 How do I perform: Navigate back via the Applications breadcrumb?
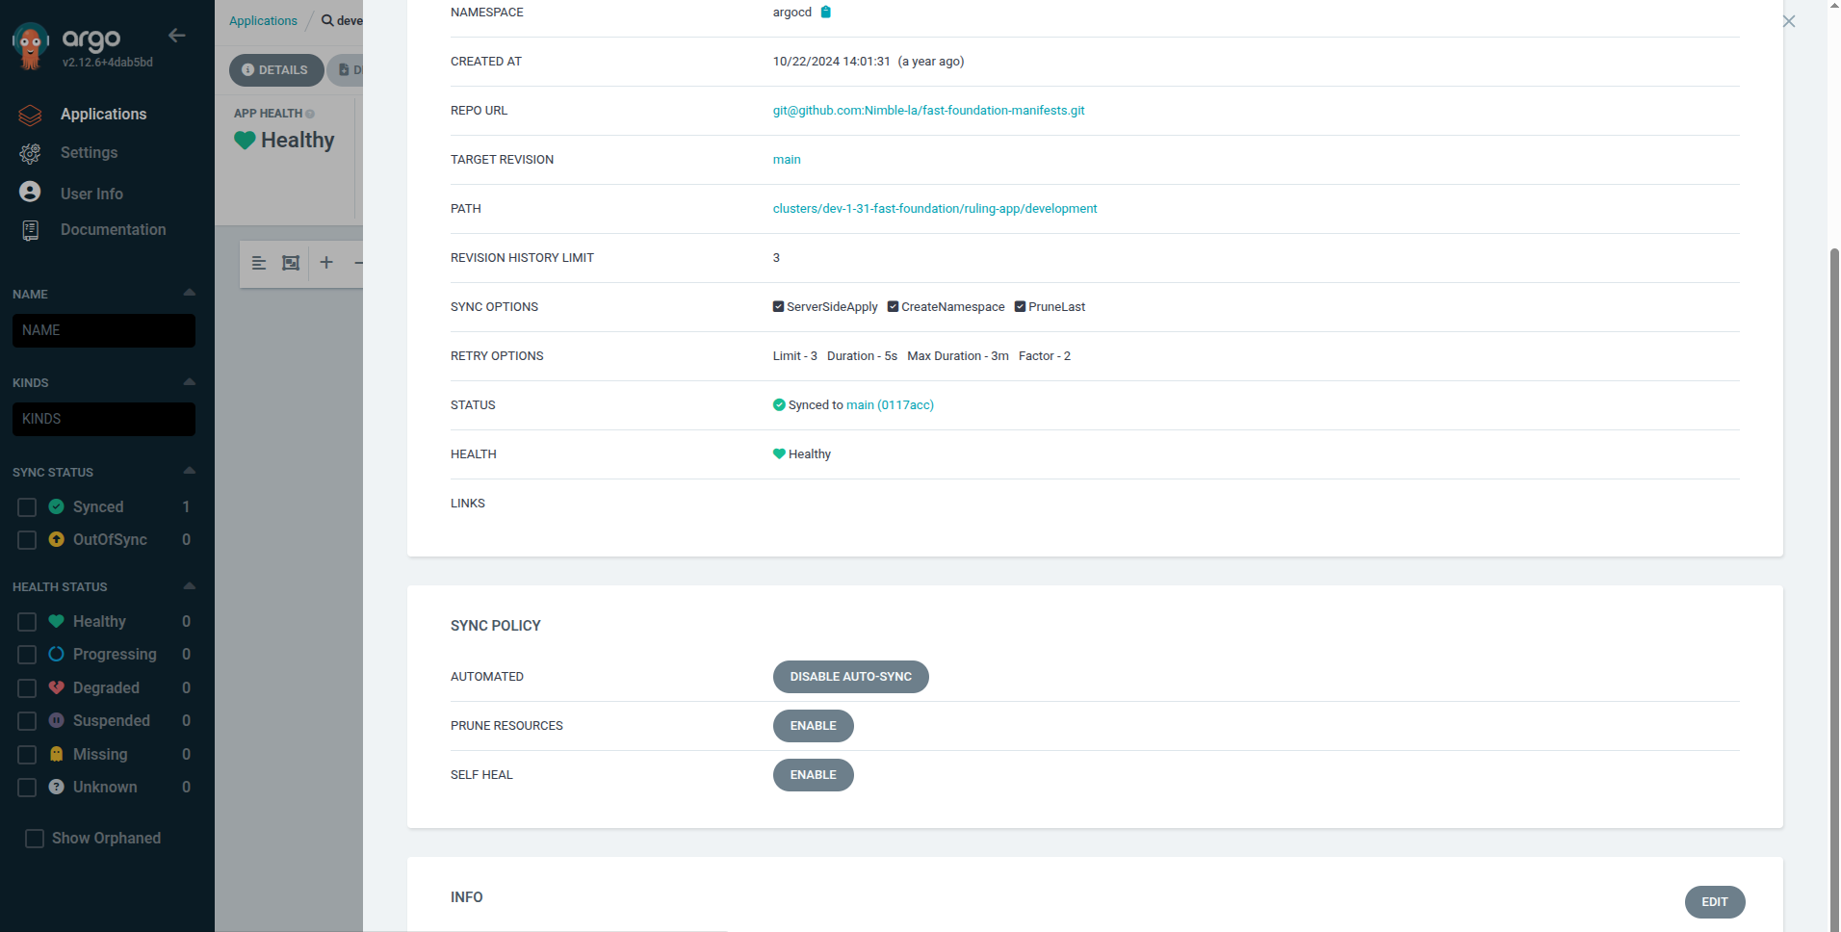click(x=262, y=20)
